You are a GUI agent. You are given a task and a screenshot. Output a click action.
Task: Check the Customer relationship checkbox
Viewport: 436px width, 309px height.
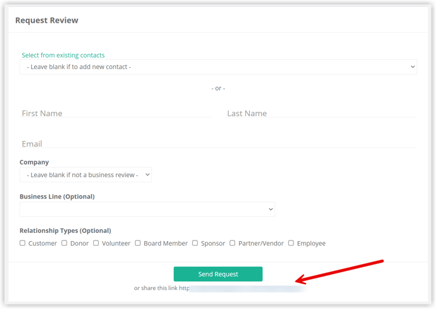[x=23, y=243]
